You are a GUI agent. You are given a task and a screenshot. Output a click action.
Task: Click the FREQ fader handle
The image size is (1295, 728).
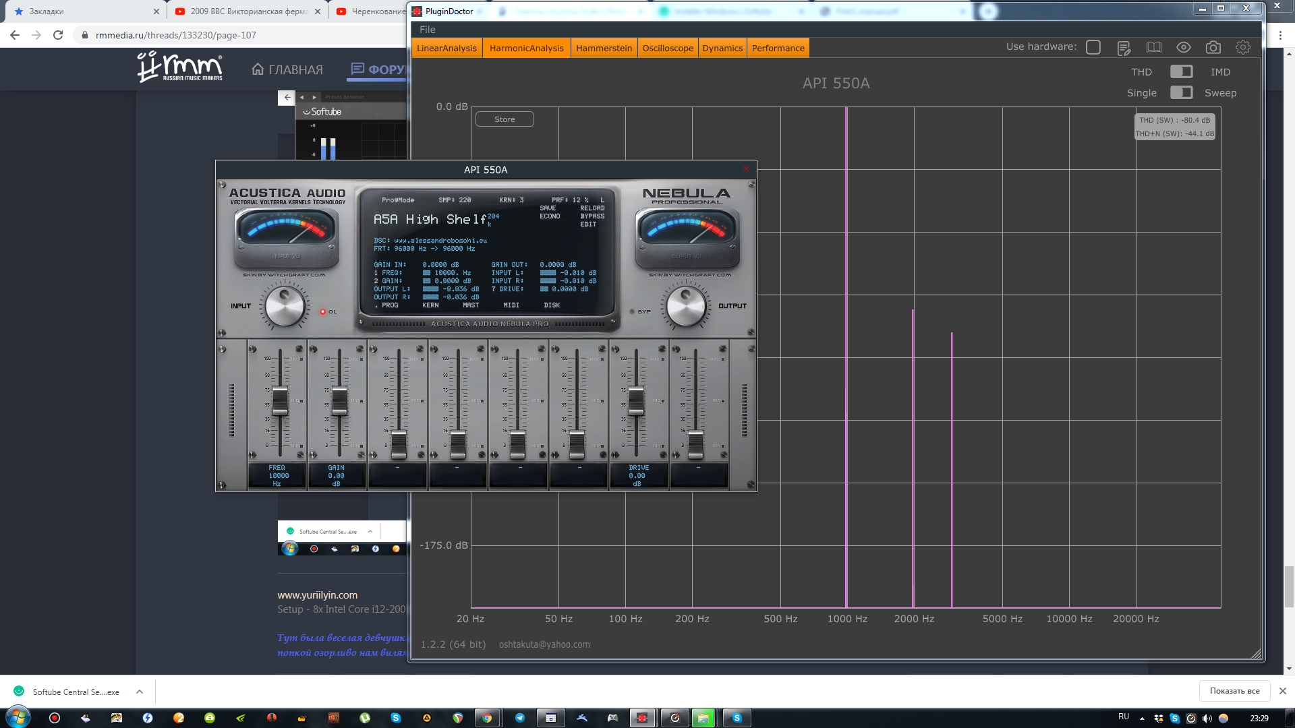(x=280, y=401)
